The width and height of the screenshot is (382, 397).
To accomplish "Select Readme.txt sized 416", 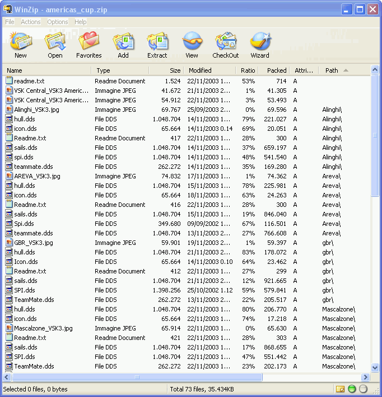I will 30,205.
